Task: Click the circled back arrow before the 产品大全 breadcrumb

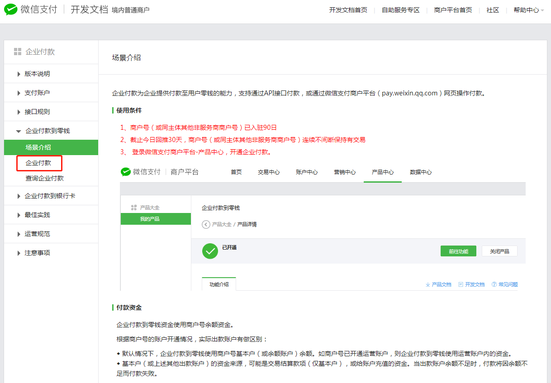Action: coord(206,224)
